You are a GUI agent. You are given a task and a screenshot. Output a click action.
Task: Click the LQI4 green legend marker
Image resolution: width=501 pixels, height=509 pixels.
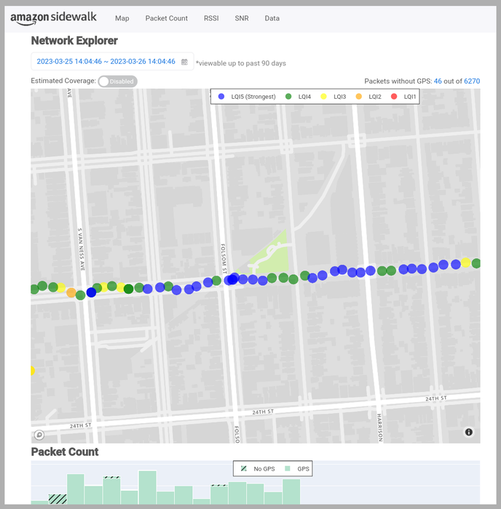pyautogui.click(x=288, y=97)
